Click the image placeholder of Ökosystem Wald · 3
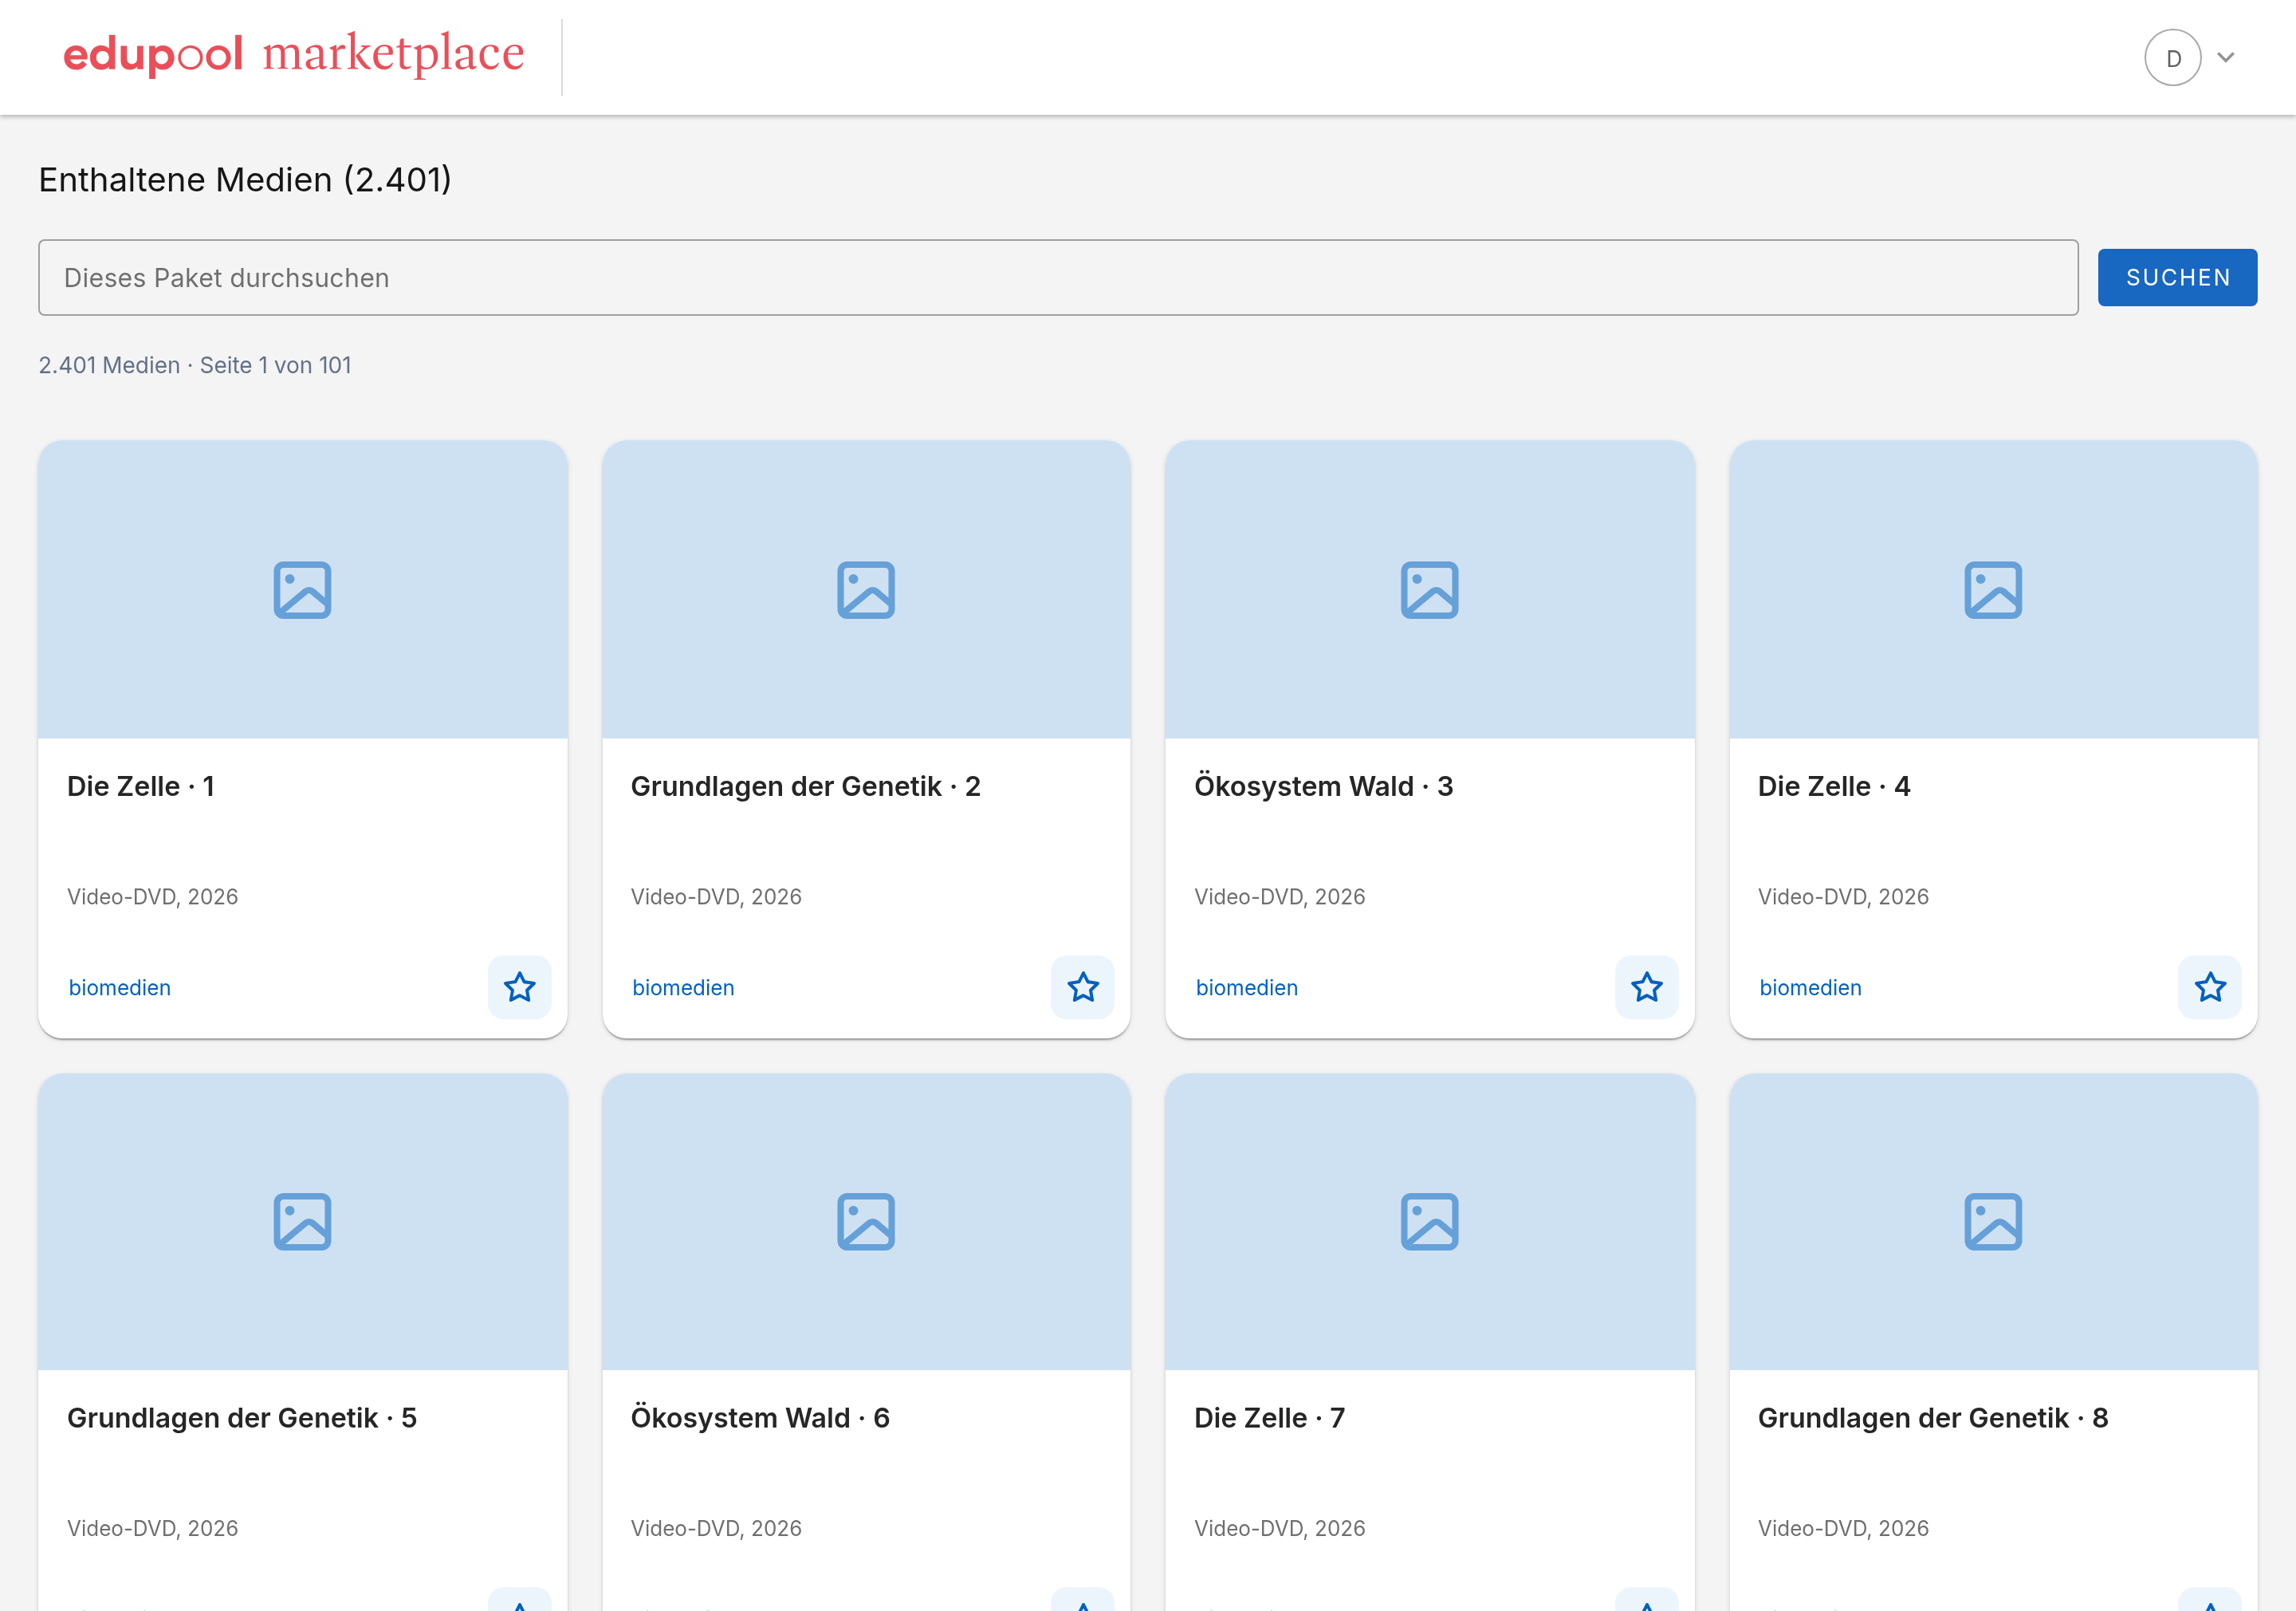The image size is (2296, 1611). (1430, 589)
